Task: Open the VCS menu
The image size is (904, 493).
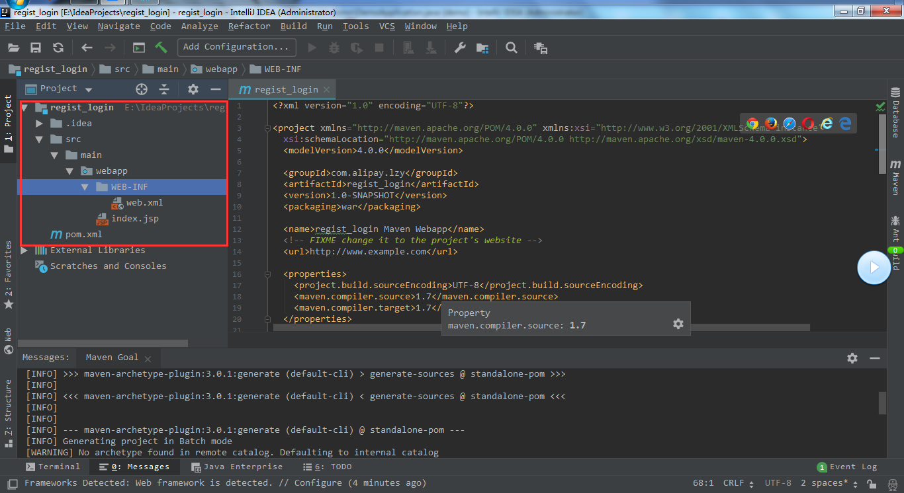Action: (x=387, y=26)
